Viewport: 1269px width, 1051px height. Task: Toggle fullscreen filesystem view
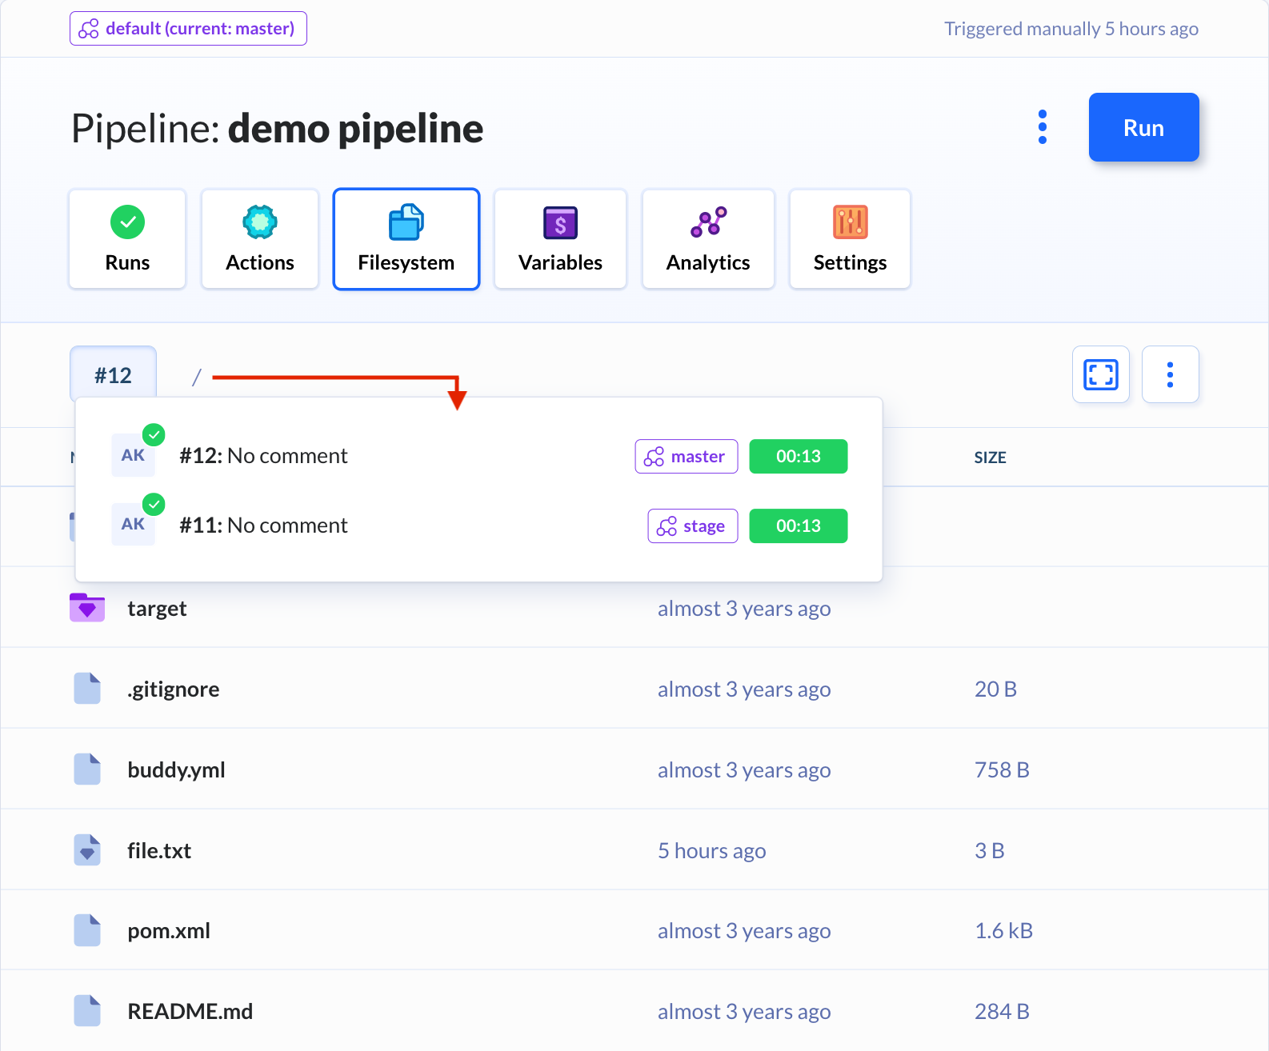pos(1101,374)
